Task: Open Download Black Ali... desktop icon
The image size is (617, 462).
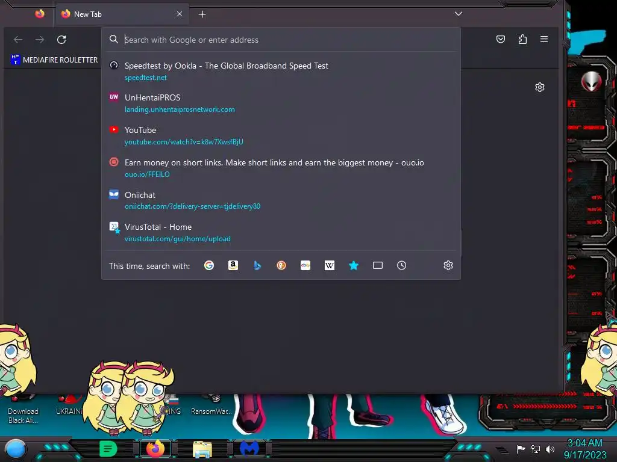Action: click(x=23, y=410)
